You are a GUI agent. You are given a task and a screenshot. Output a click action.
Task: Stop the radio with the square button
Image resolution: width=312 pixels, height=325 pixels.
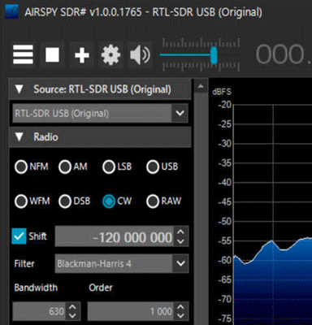[52, 54]
